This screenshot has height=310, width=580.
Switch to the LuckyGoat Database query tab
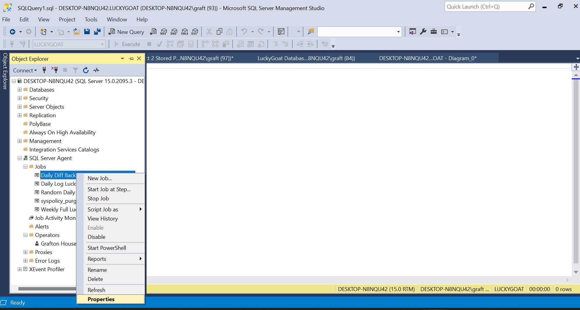[x=306, y=58]
